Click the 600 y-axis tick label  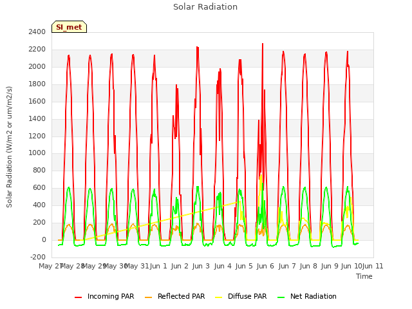pyautogui.click(x=39, y=187)
